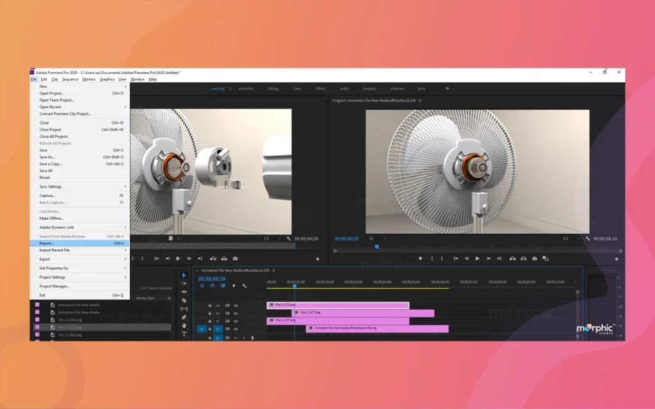Viewport: 655px width, 409px height.
Task: Toggle lock on top video track
Action: tap(210, 305)
